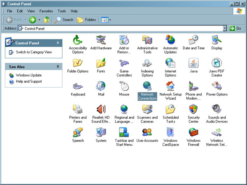The image size is (247, 185).
Task: Open Phone and Modem options icon
Action: point(193,90)
